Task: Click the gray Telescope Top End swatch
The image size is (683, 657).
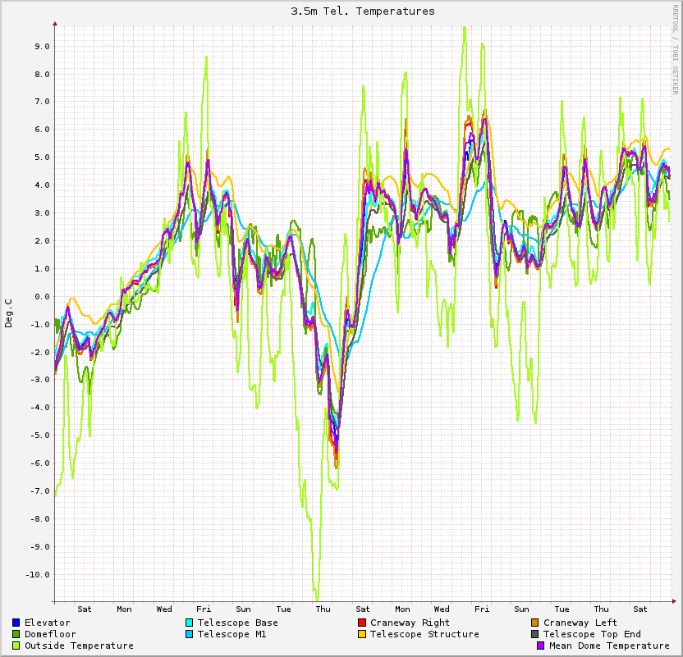Action: click(535, 634)
